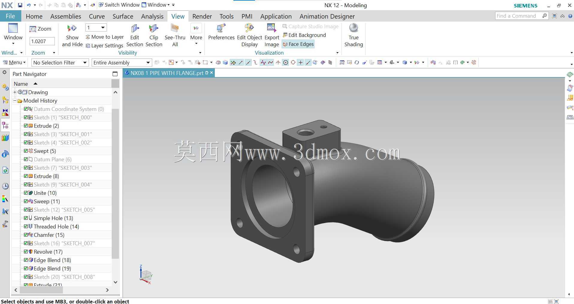Switch to the Assemblies tab
The image size is (574, 304).
[x=66, y=16]
